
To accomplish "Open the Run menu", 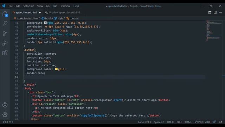I will tap(55, 6).
